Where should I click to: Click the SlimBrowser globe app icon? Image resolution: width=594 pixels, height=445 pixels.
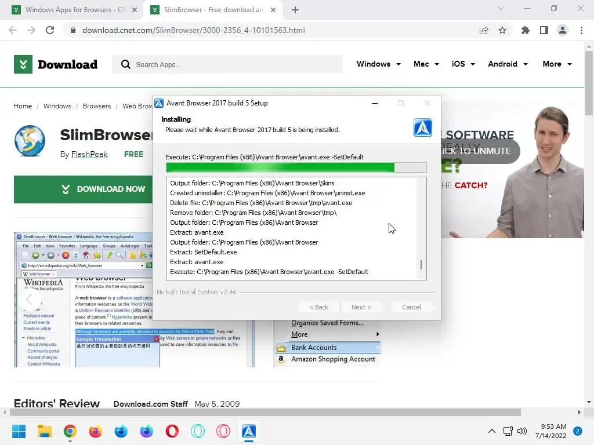coord(30,141)
